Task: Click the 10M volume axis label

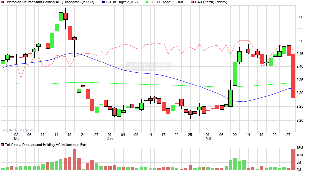Action: [300, 155]
